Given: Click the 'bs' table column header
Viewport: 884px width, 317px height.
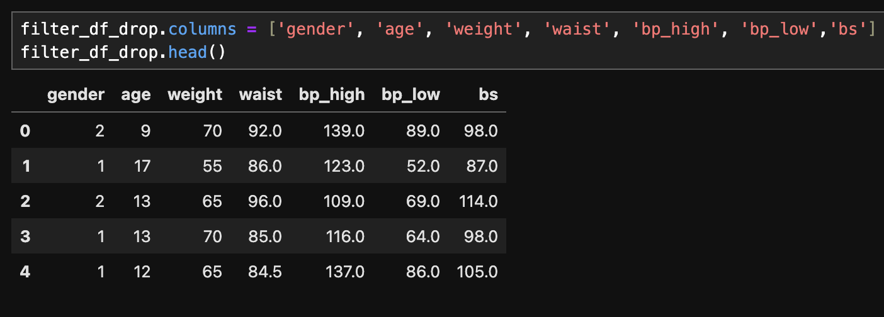Looking at the screenshot, I should [x=488, y=94].
